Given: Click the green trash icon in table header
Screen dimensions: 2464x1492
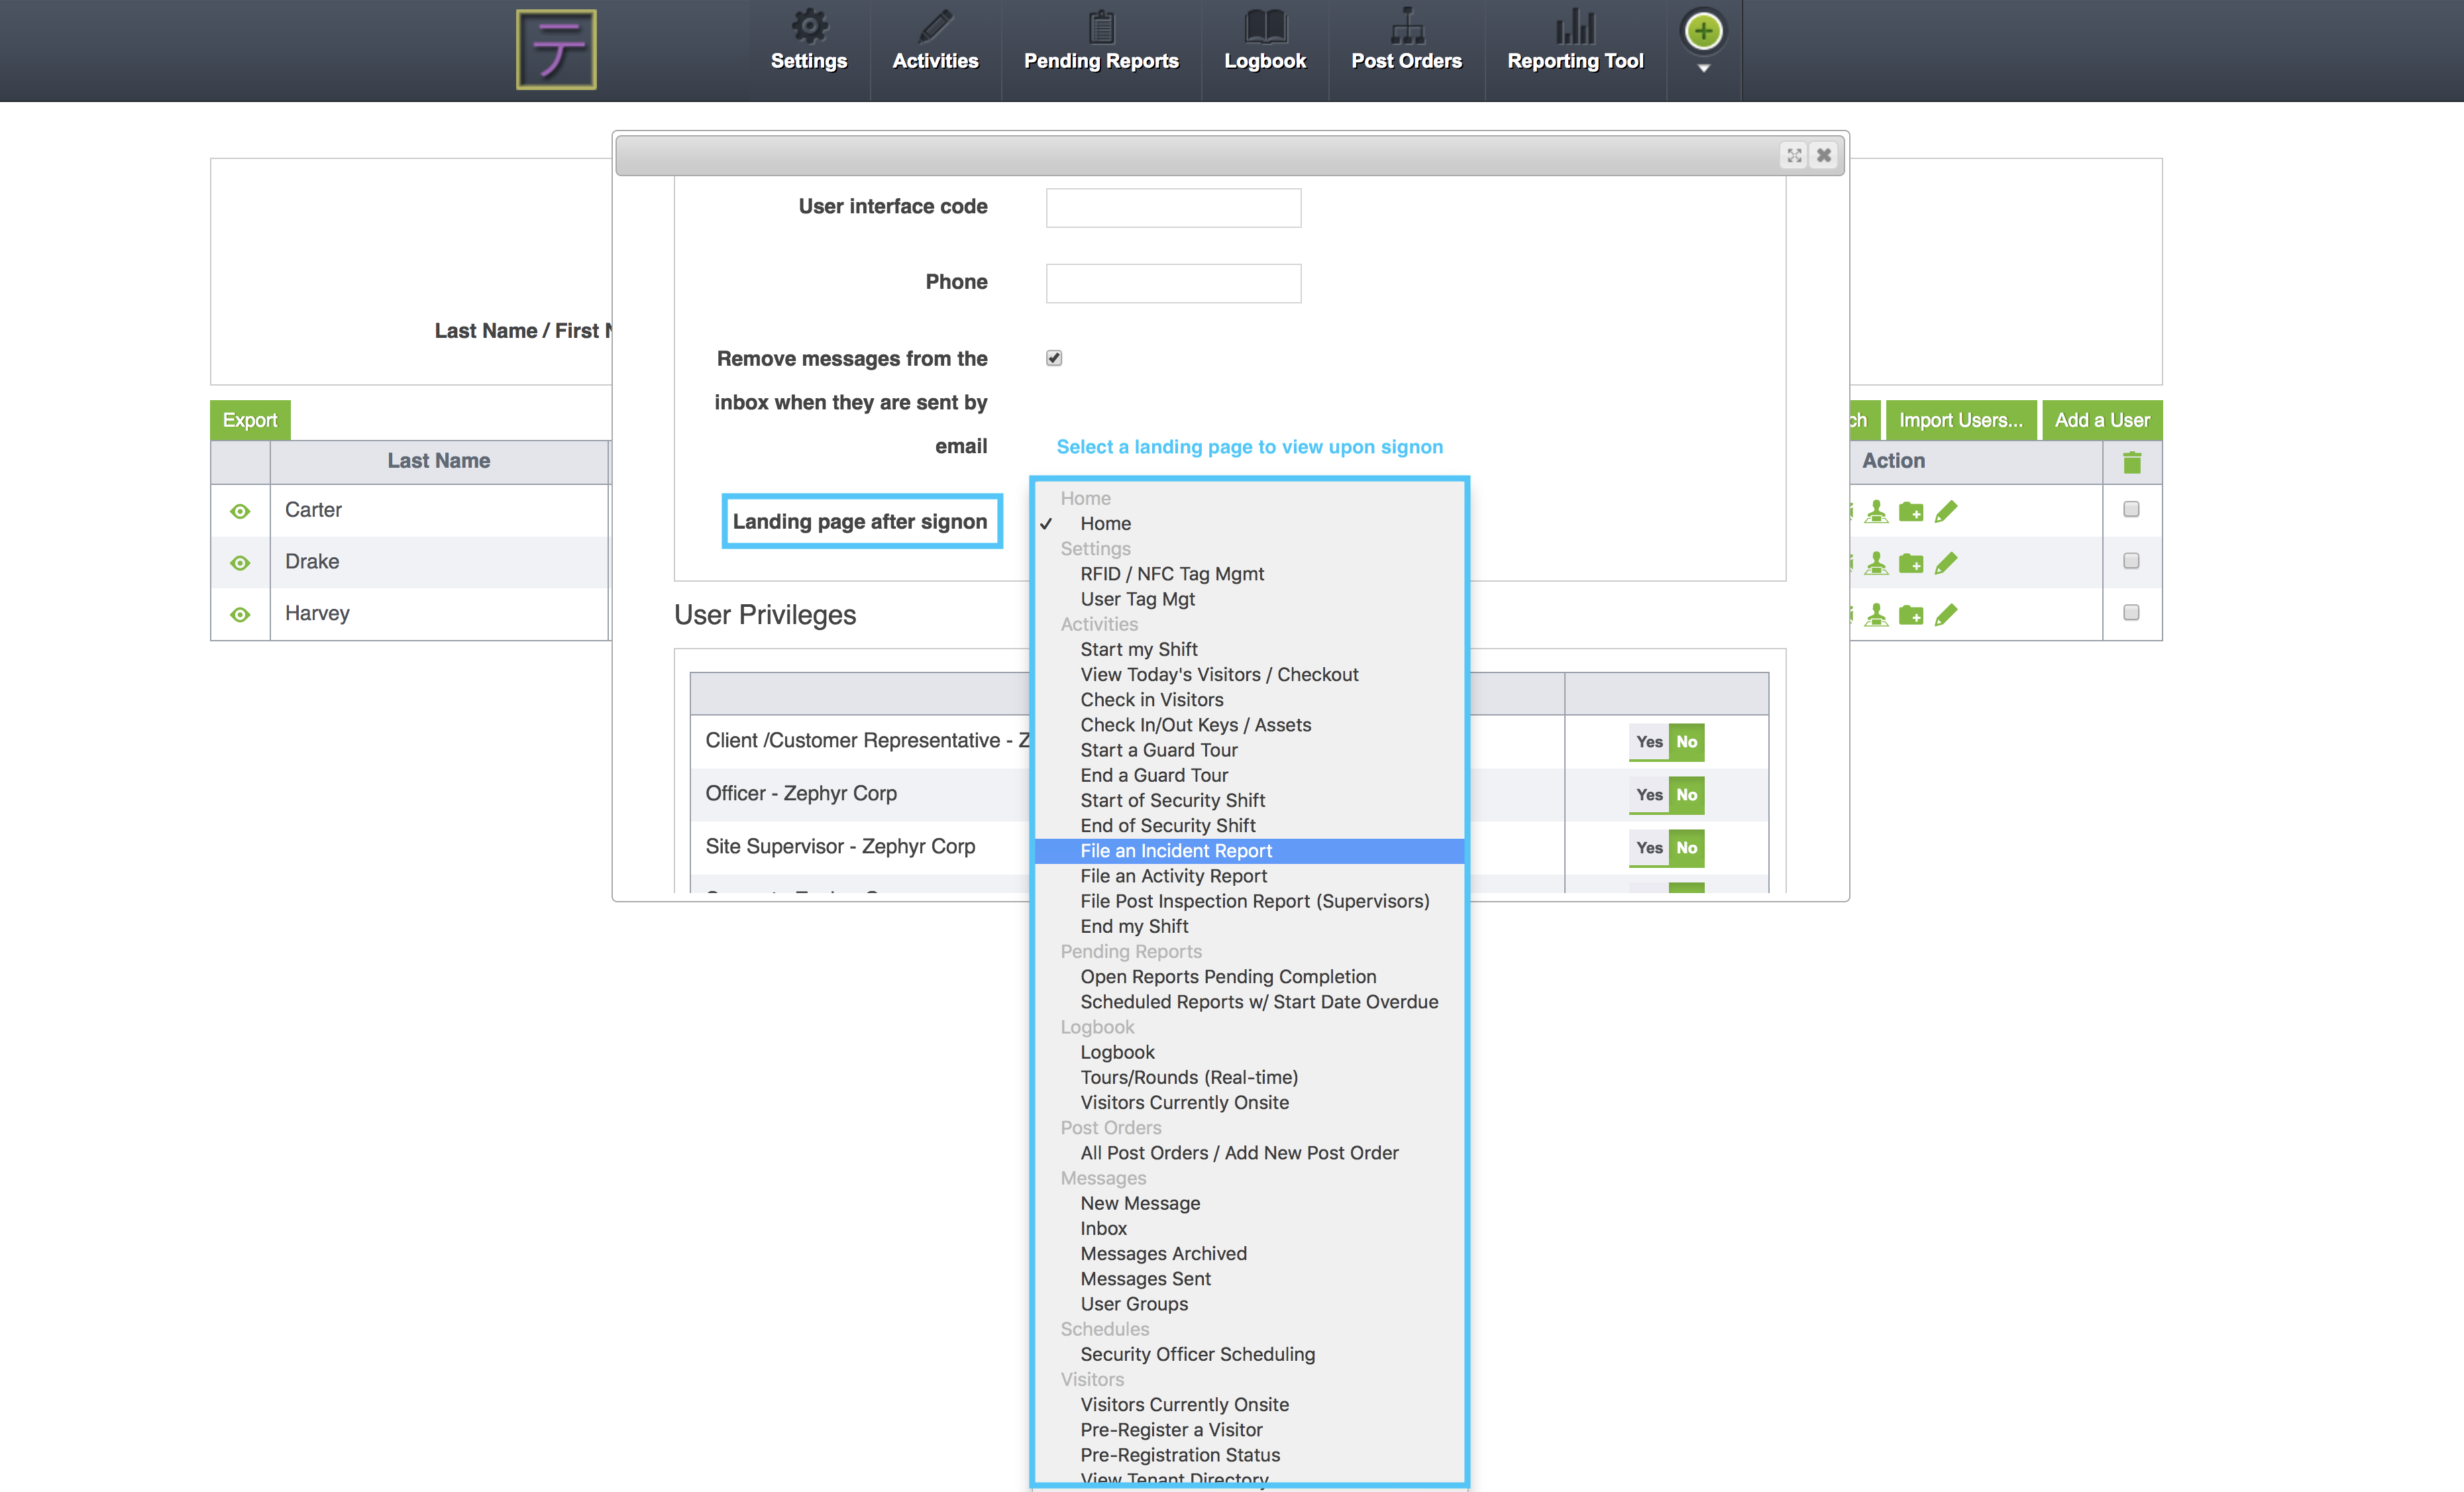Looking at the screenshot, I should point(2131,462).
